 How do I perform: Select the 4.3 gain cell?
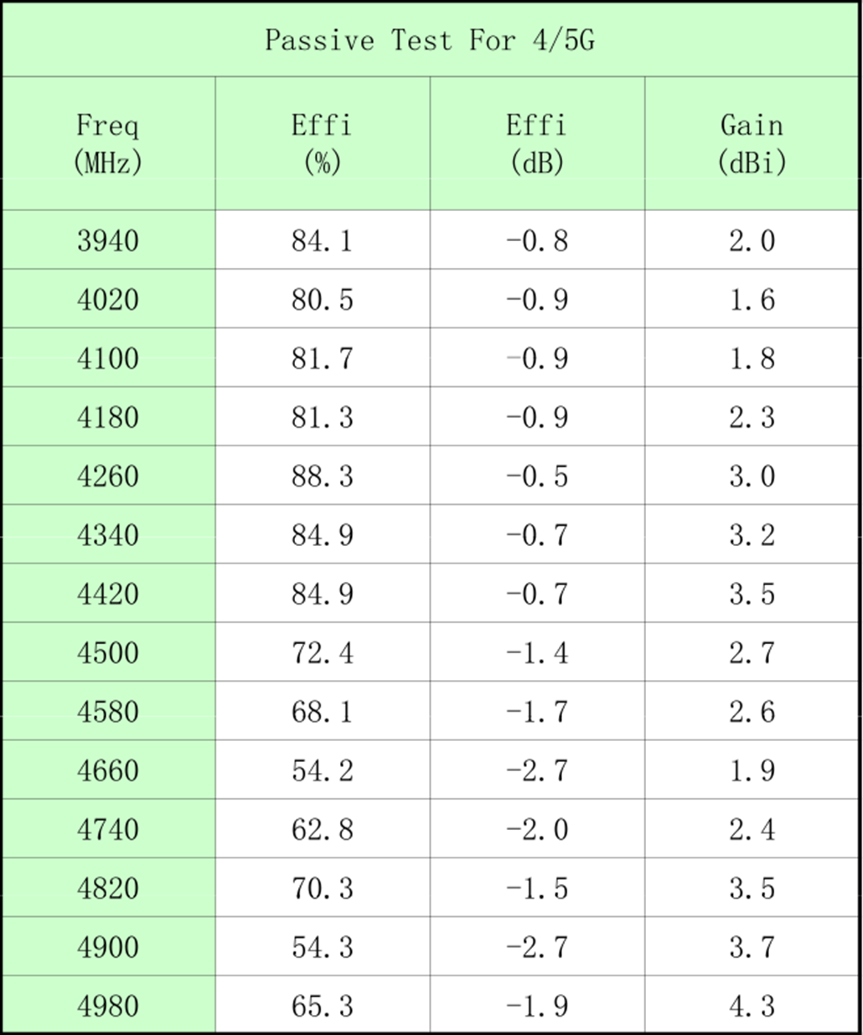pos(752,1005)
